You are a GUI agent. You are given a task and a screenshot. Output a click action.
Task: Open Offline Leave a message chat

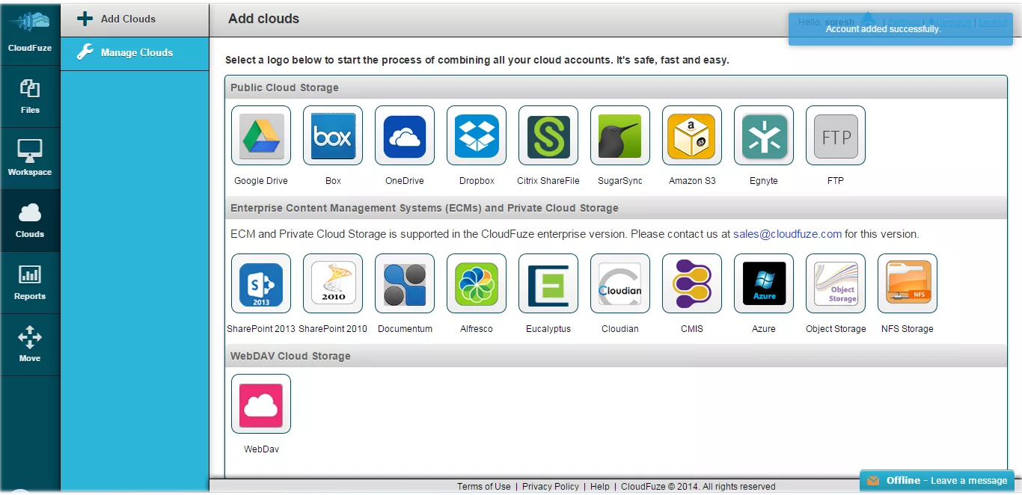click(x=937, y=481)
